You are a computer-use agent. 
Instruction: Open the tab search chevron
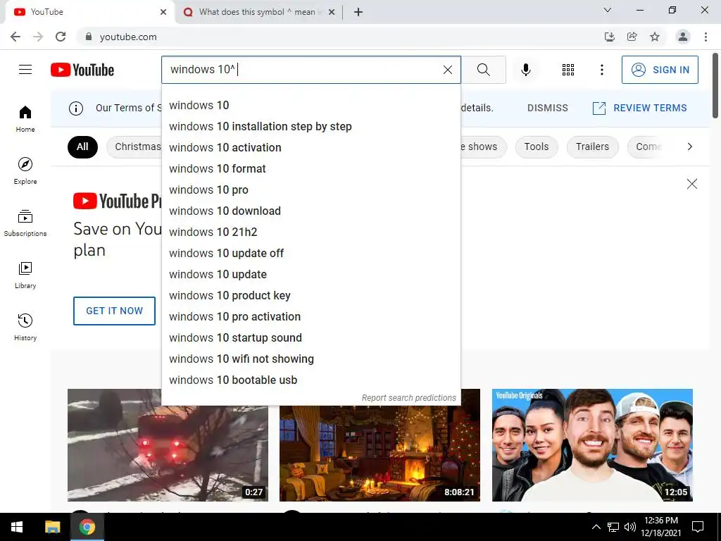pos(607,10)
